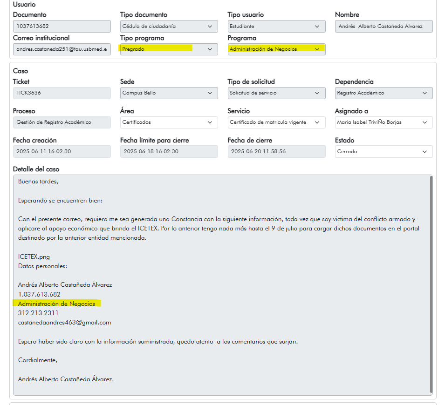Viewport: 445px width, 405px height.
Task: Open the Estado Cerrado dropdown
Action: [x=383, y=151]
